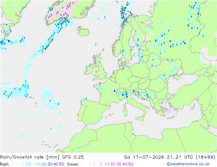Screen dimensions: 217x167
Task: Select the 'Rain/Snowfall rate [mm]' title text
Action: point(30,157)
